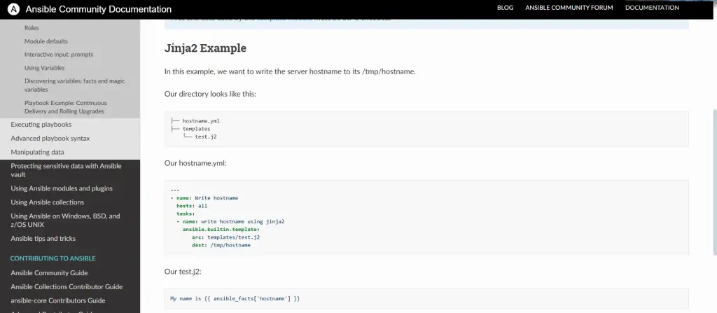
Task: Open Using Ansible collections
Action: [x=48, y=202]
